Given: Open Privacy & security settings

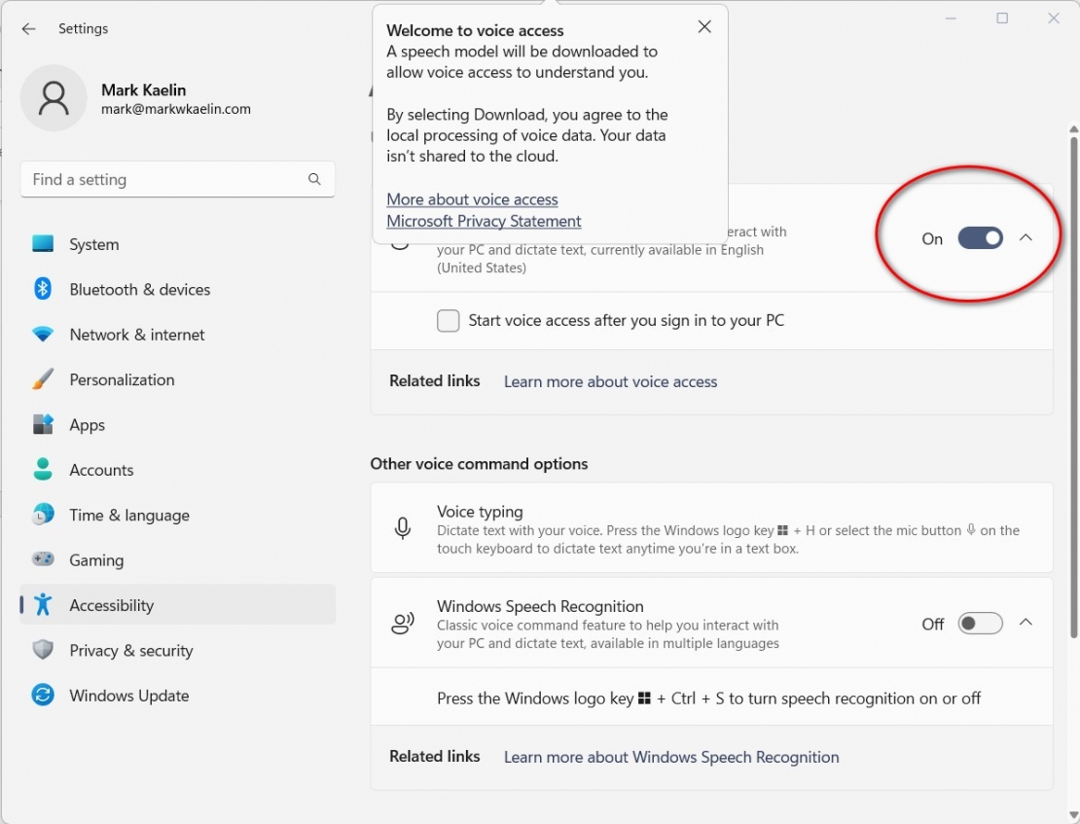Looking at the screenshot, I should click(x=131, y=650).
